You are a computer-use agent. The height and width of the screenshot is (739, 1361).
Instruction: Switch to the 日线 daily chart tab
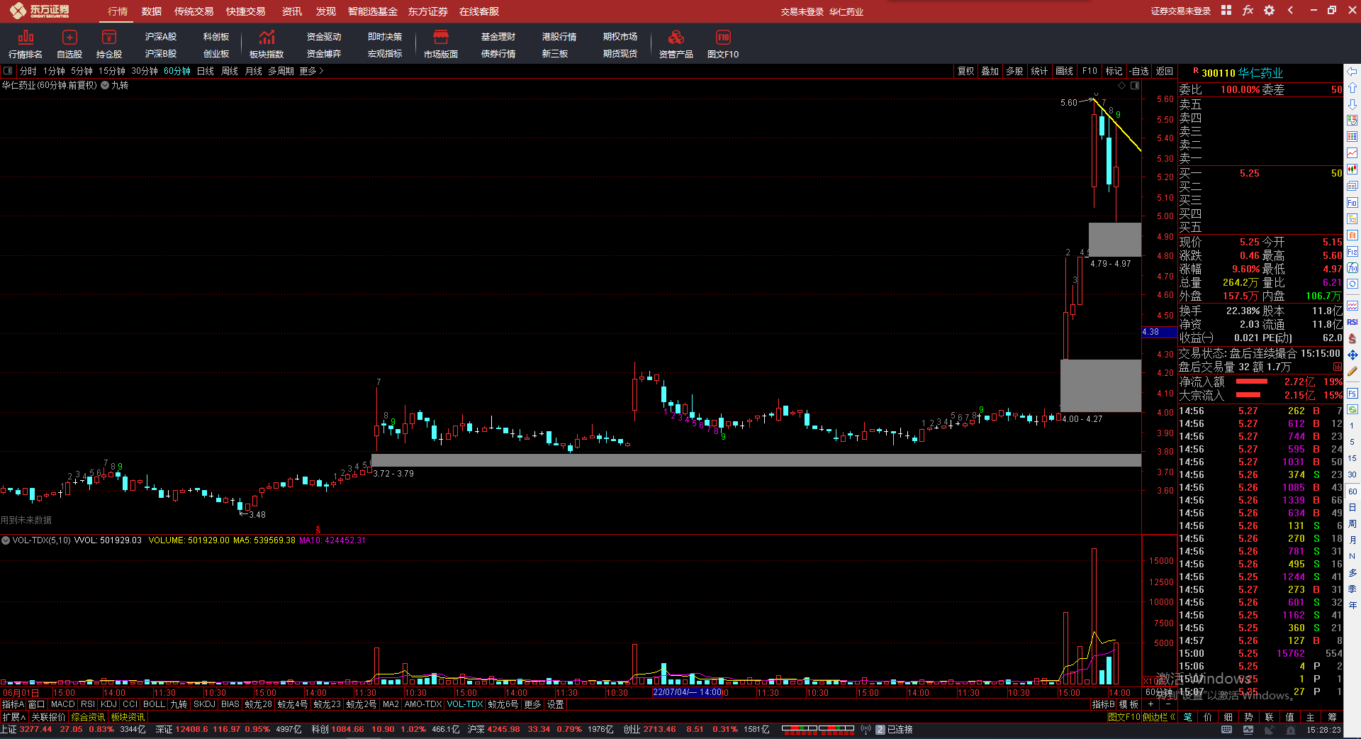206,71
